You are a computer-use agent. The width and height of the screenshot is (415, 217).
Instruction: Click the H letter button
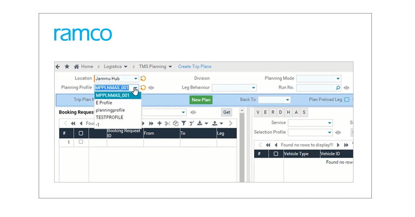(x=288, y=112)
